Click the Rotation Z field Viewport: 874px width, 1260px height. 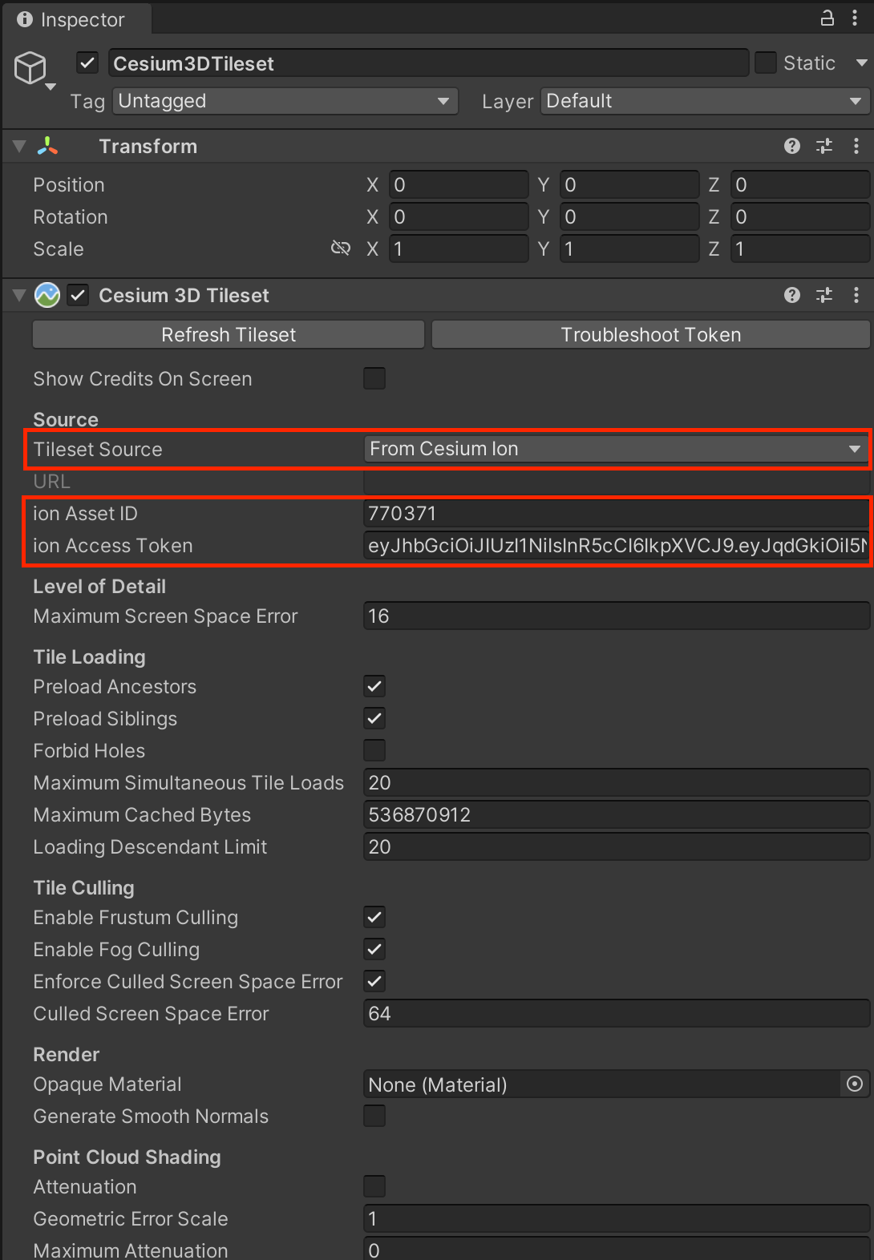pos(800,216)
